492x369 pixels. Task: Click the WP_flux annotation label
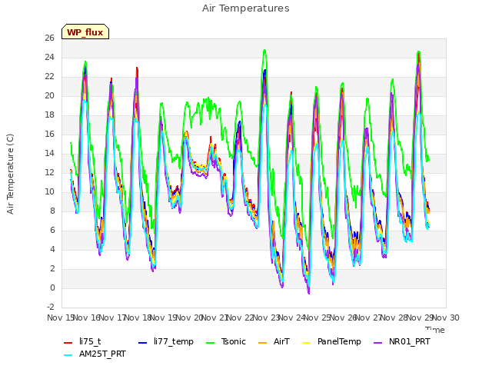click(x=85, y=32)
